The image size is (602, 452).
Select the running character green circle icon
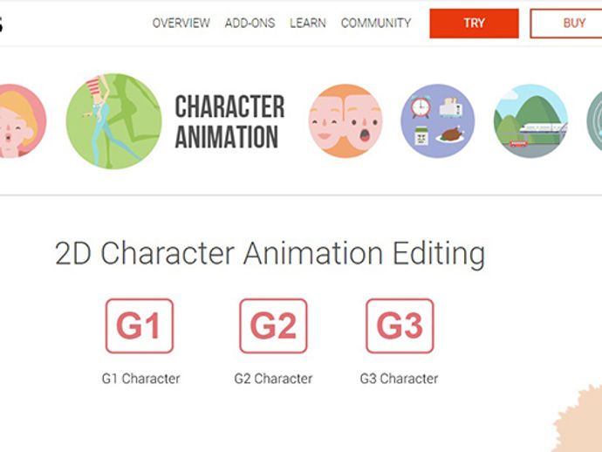[x=113, y=121]
